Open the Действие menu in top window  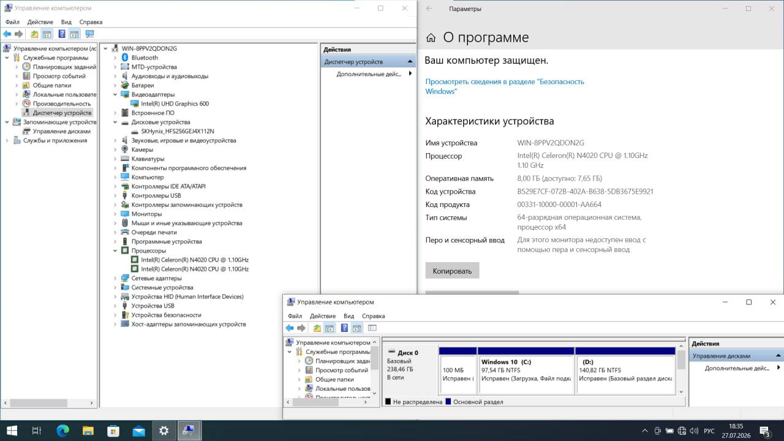click(40, 22)
